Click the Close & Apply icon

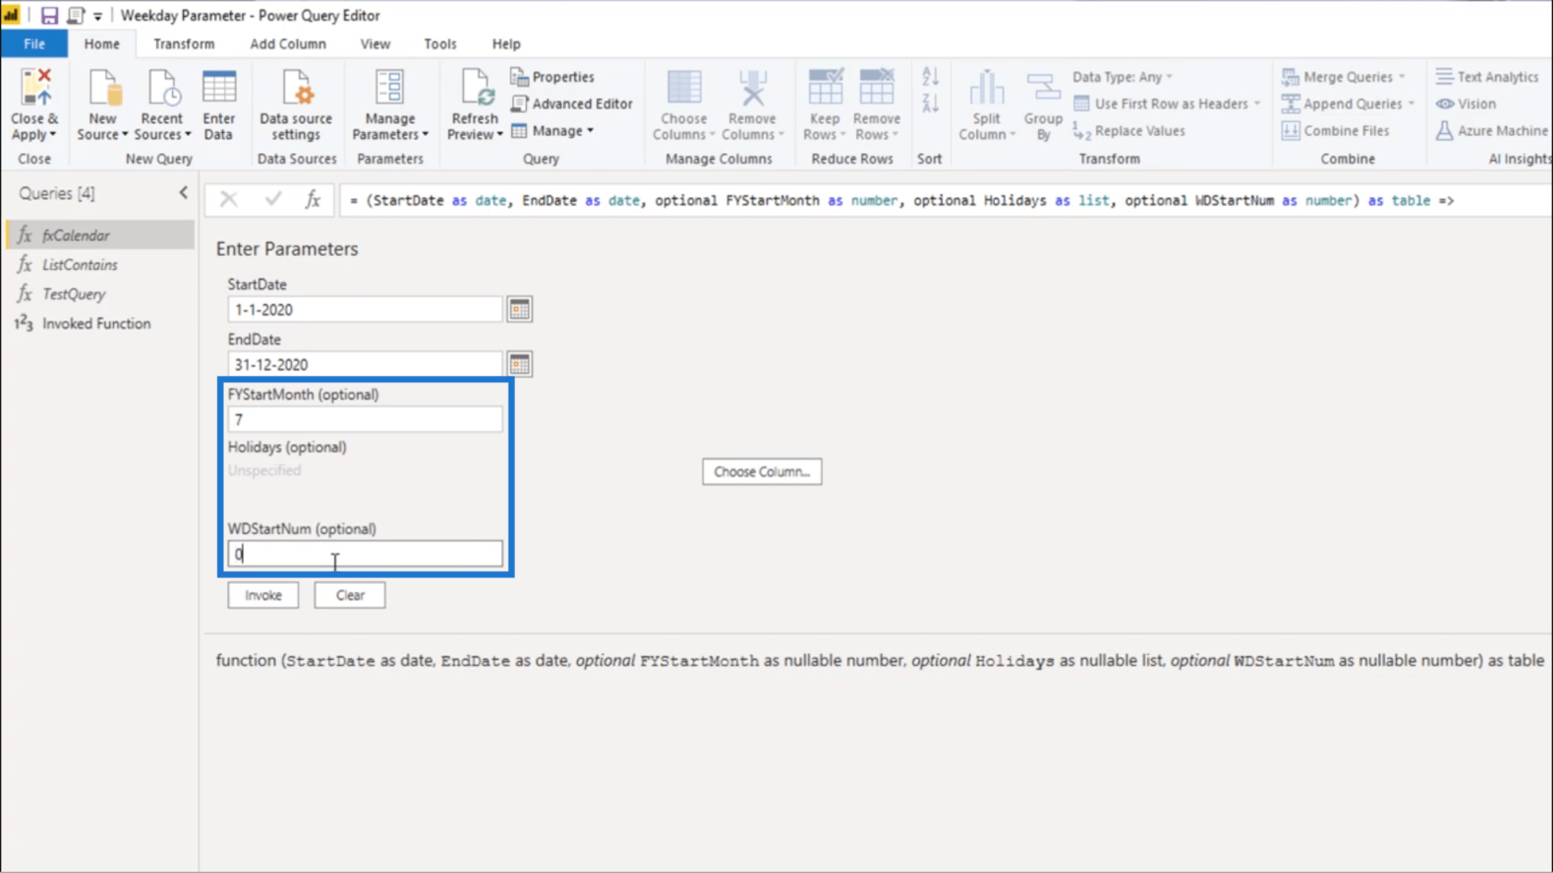(x=35, y=88)
